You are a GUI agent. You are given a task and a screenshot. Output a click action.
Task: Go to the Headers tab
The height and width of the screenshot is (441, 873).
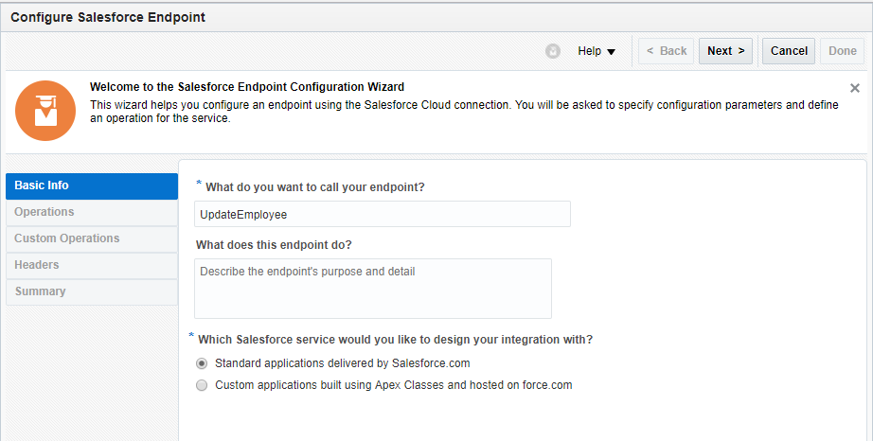92,265
